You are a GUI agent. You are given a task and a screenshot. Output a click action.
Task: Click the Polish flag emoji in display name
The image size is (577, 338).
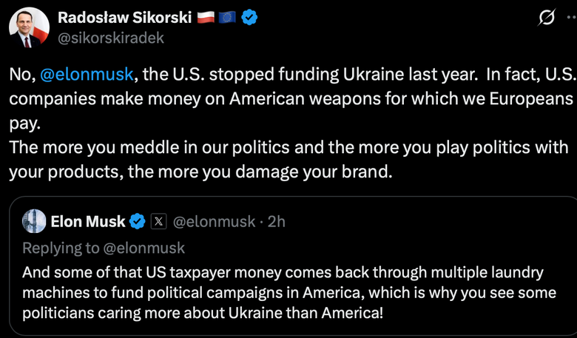coord(206,17)
